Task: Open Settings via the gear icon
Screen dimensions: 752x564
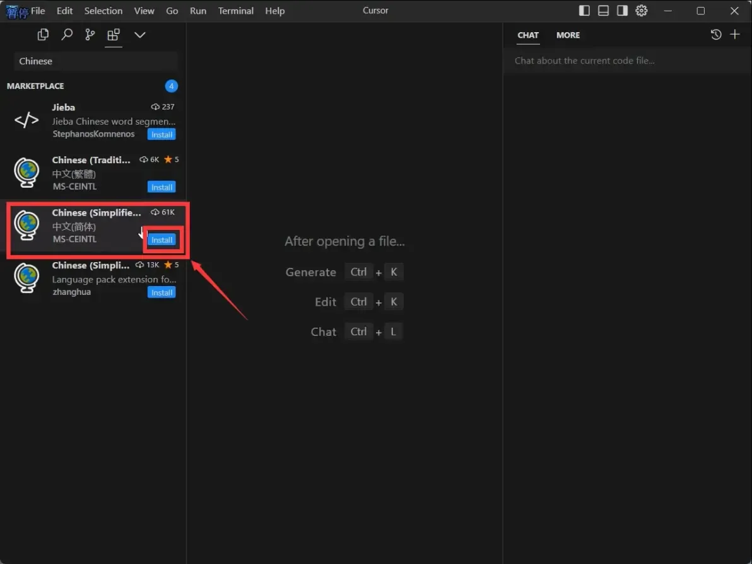Action: (x=641, y=11)
